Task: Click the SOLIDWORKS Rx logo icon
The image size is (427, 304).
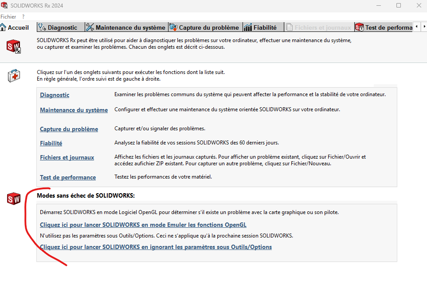Action: [x=14, y=46]
